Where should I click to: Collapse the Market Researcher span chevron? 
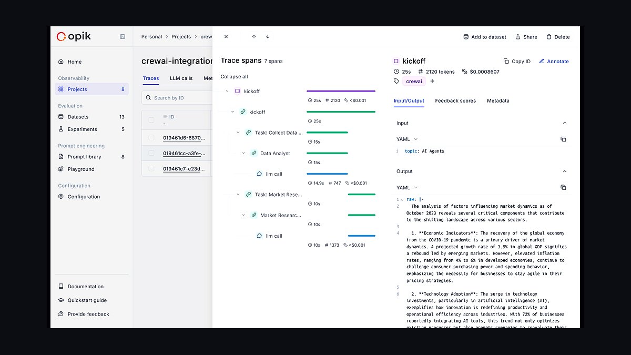[x=243, y=215]
